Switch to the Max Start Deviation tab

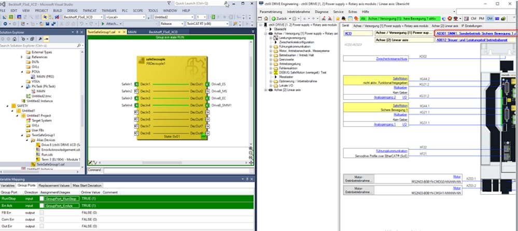click(x=87, y=185)
